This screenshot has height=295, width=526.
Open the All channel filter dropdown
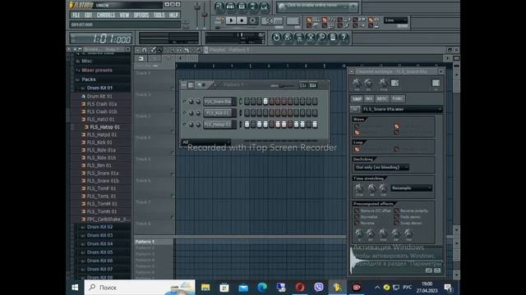tap(205, 142)
